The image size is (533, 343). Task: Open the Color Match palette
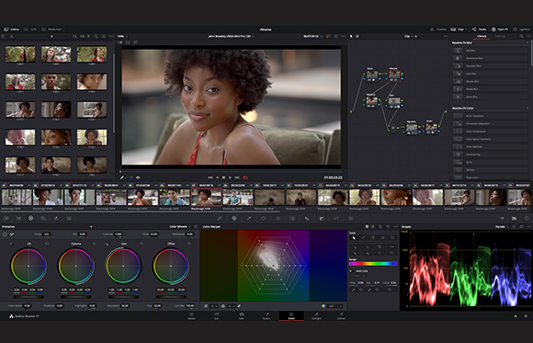point(18,218)
